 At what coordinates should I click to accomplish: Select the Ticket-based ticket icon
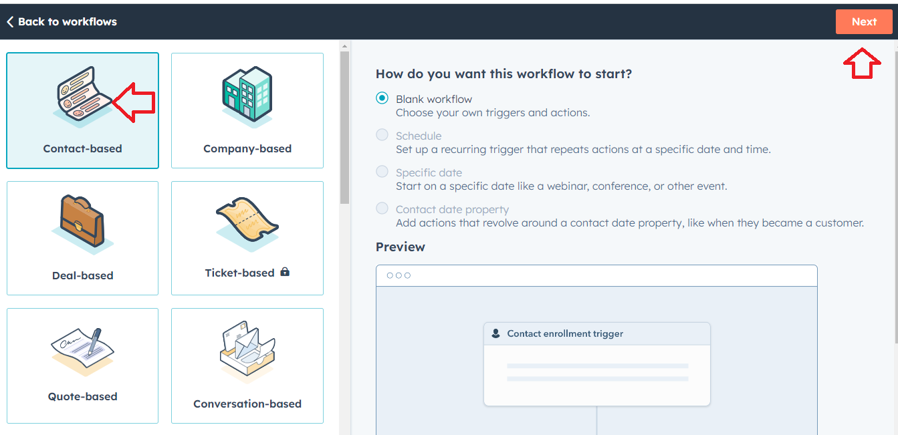247,224
